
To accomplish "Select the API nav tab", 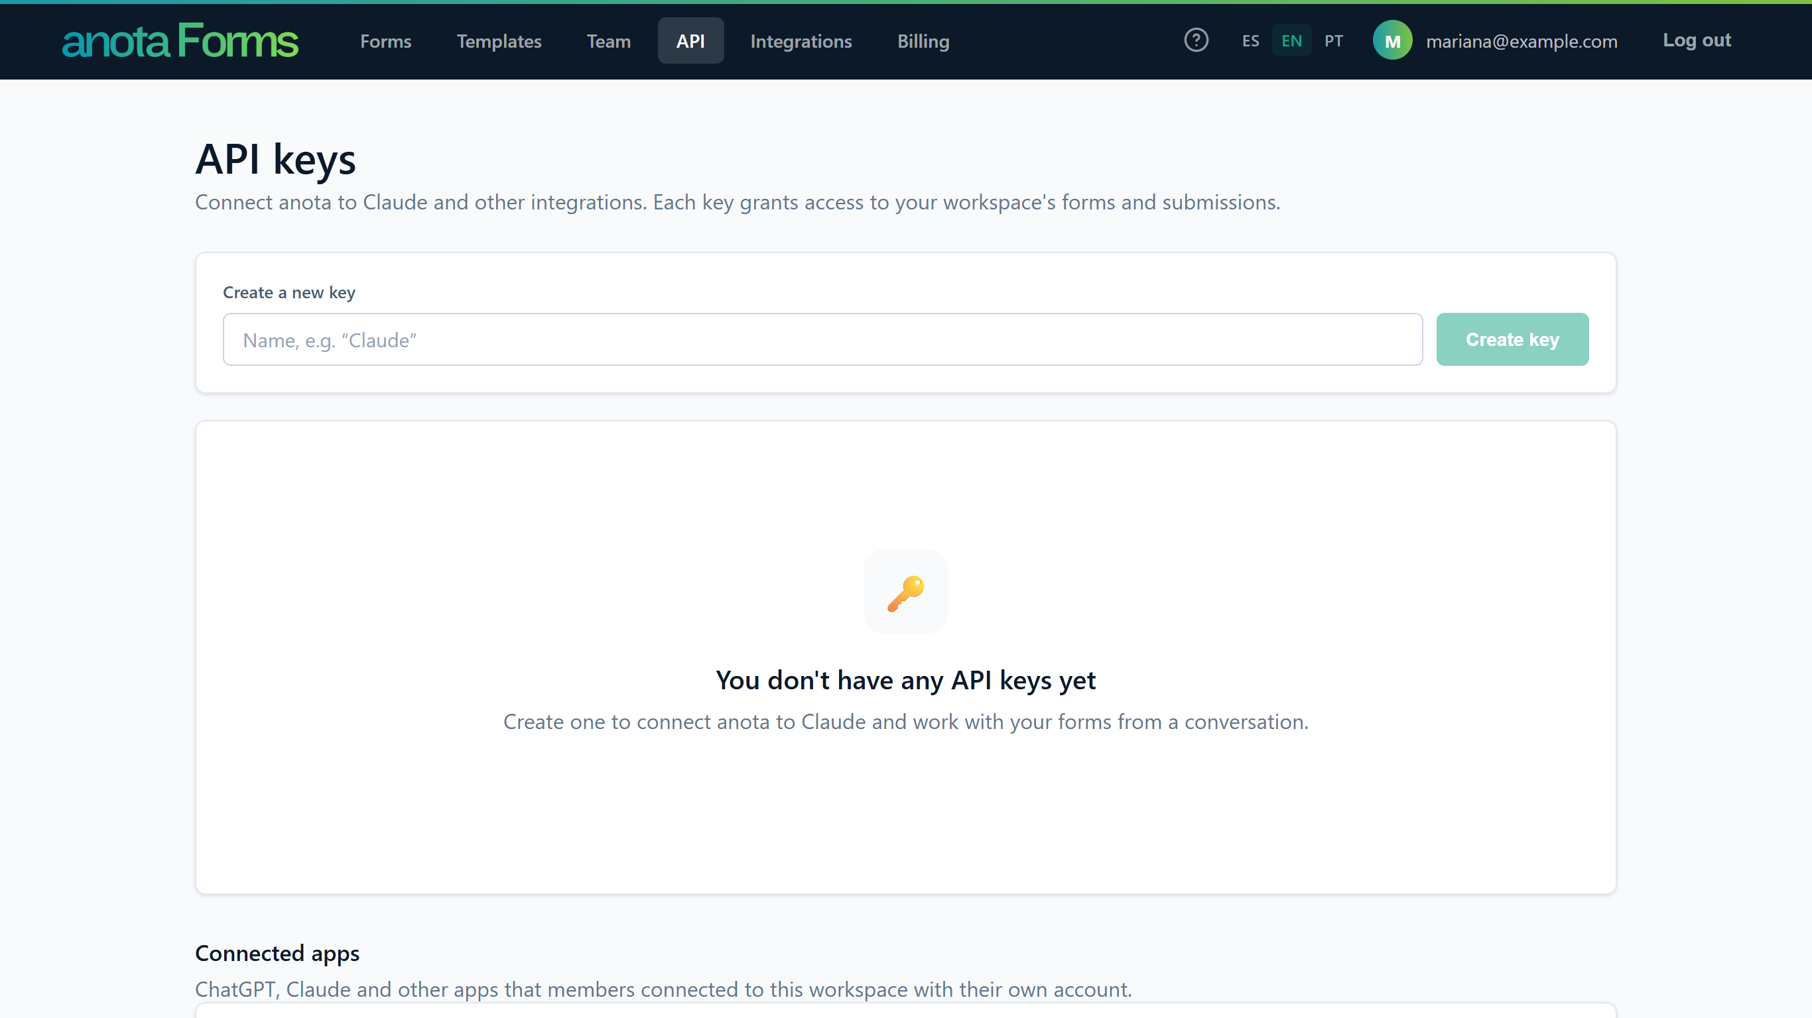I will (690, 41).
